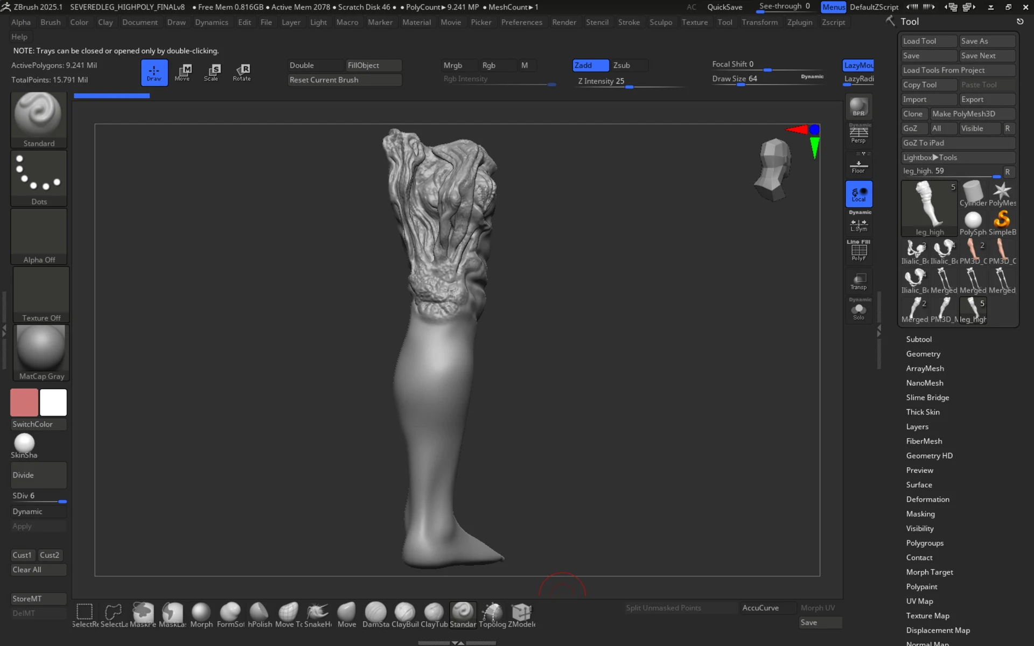Enable the Mrgb paint mode
1034x646 pixels.
click(x=459, y=65)
